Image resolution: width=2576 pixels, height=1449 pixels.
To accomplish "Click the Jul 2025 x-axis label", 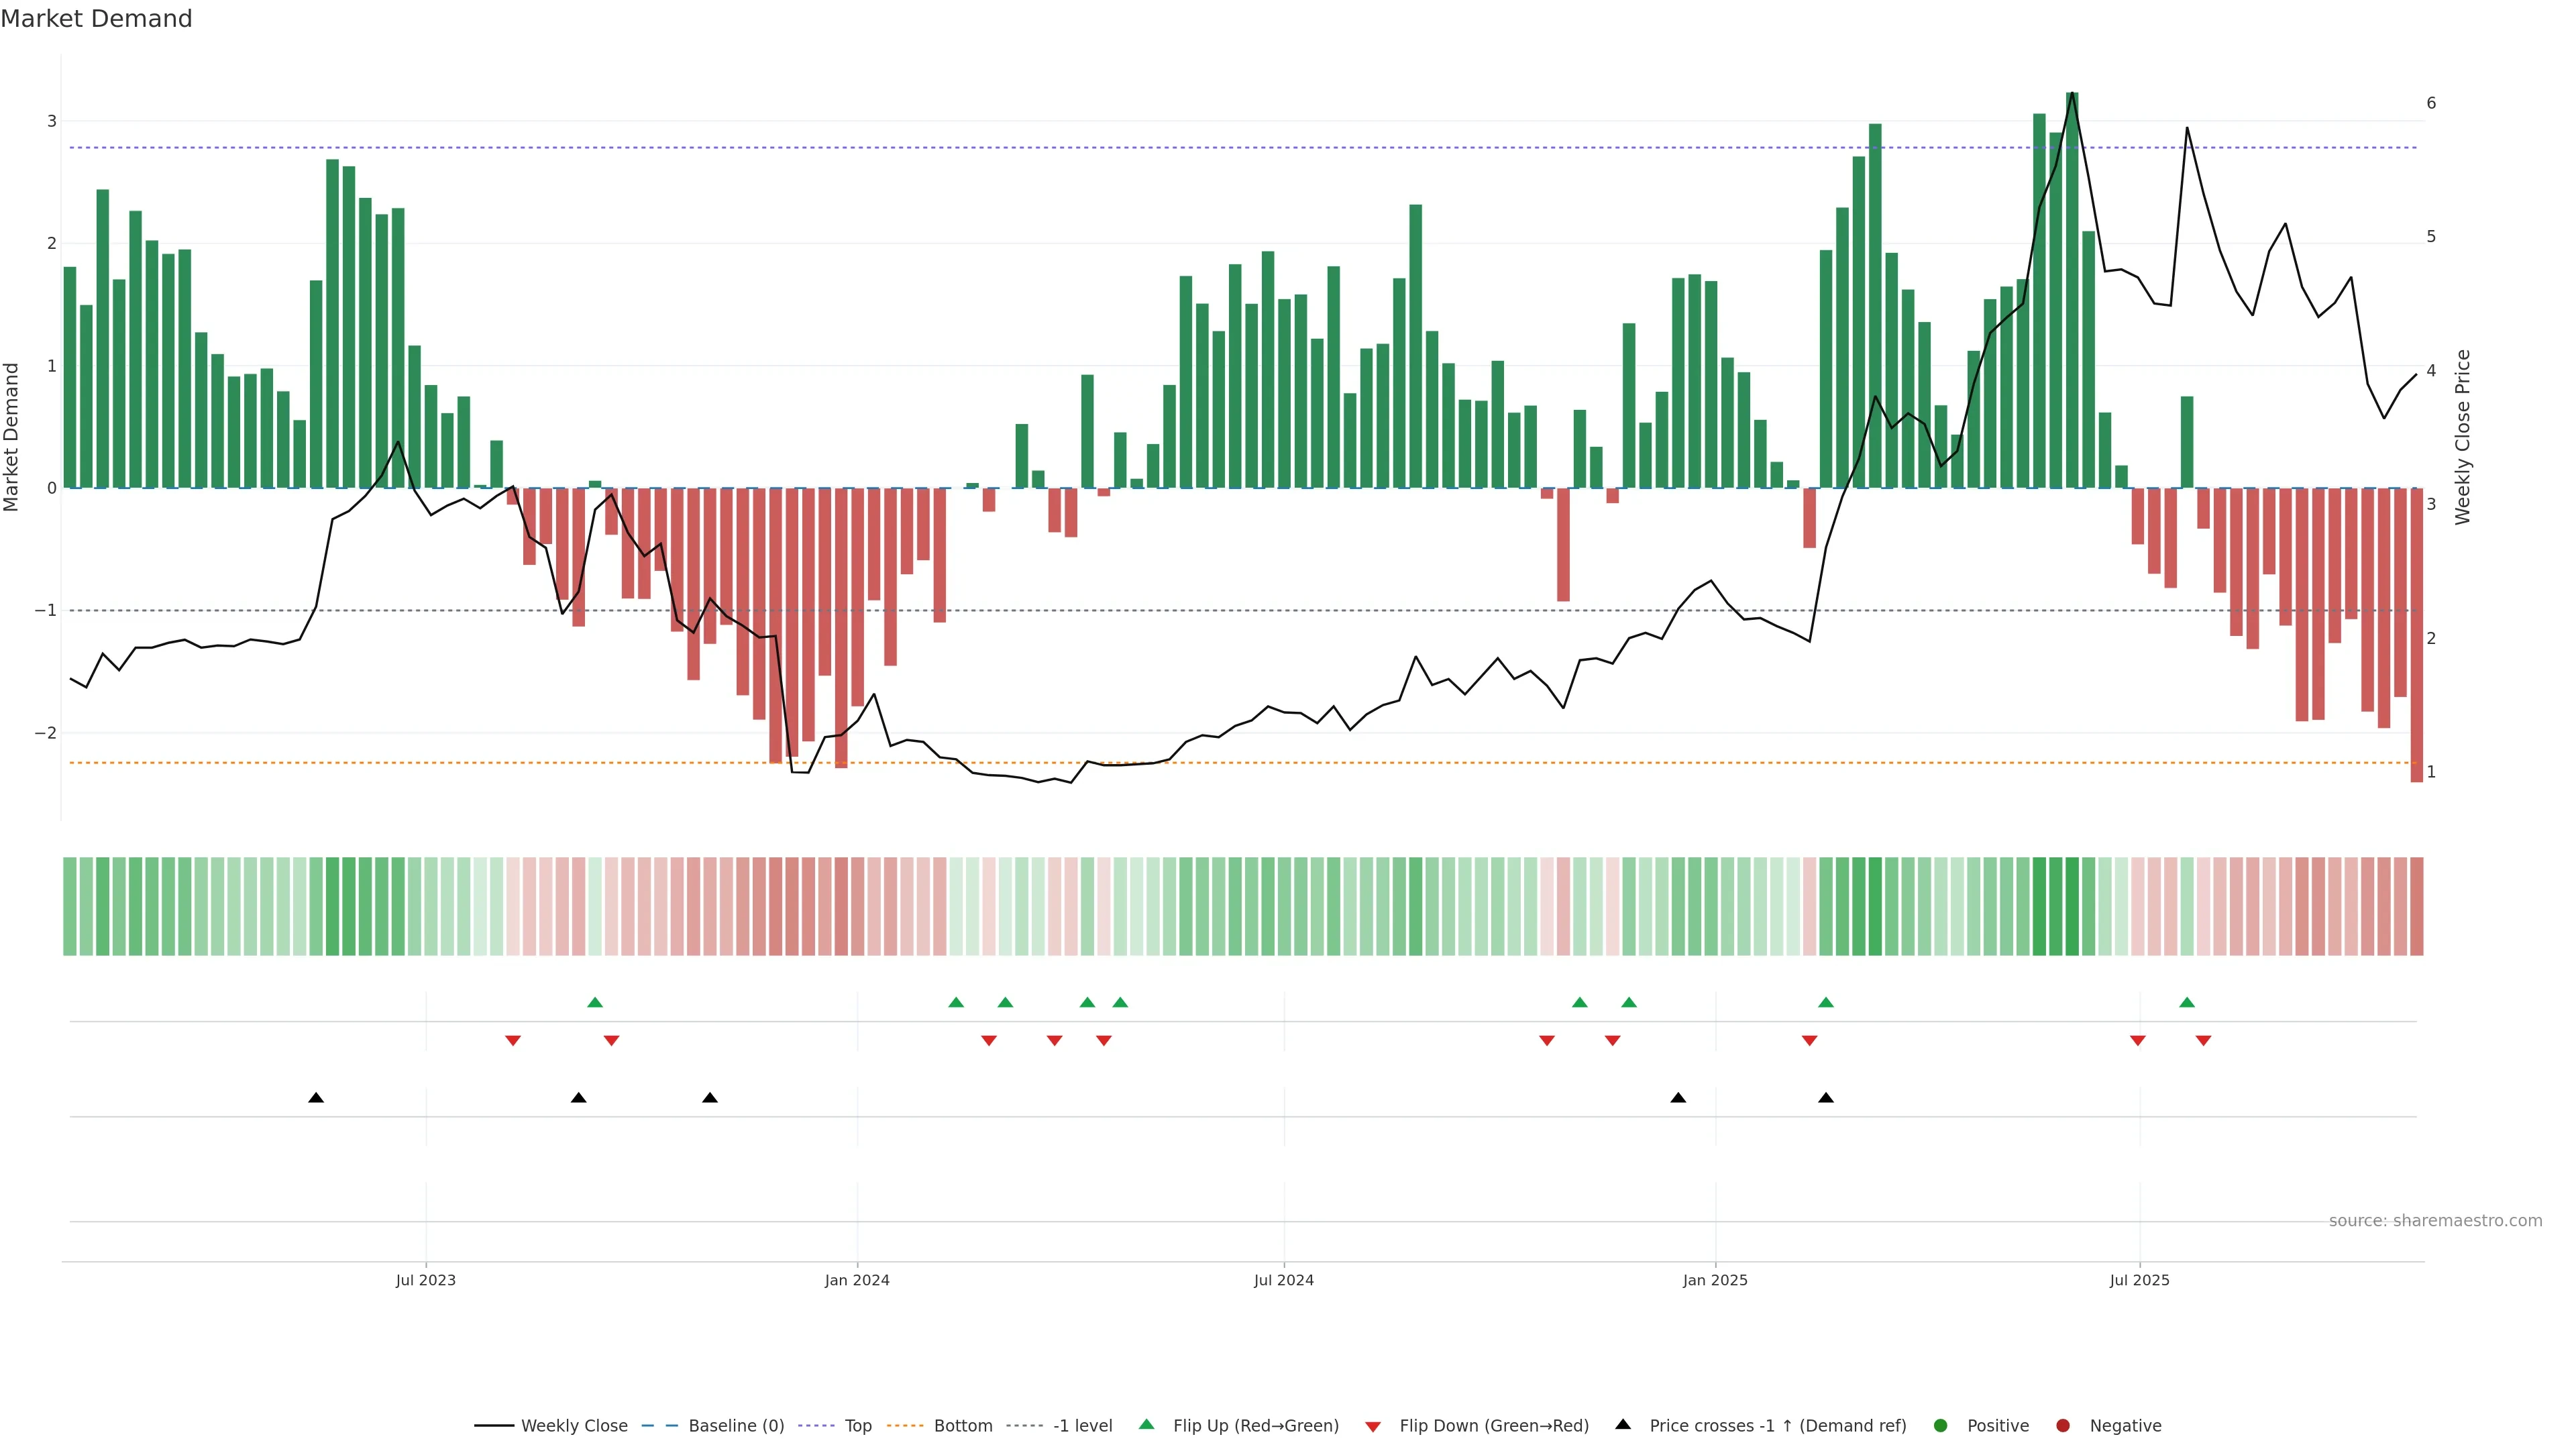I will click(2139, 1280).
